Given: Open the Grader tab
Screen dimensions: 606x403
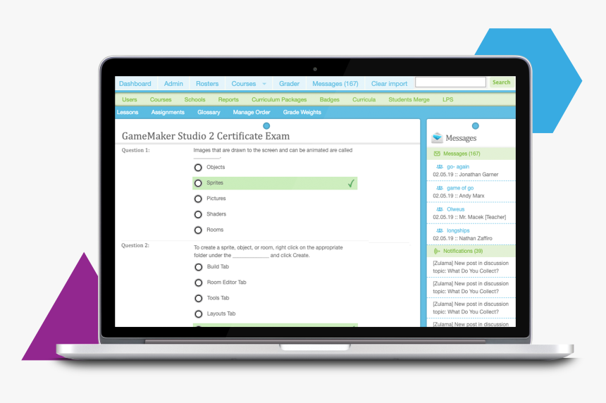Looking at the screenshot, I should [x=289, y=83].
